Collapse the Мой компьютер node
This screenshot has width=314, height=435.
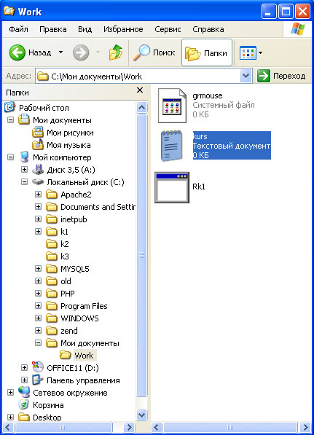coord(10,157)
